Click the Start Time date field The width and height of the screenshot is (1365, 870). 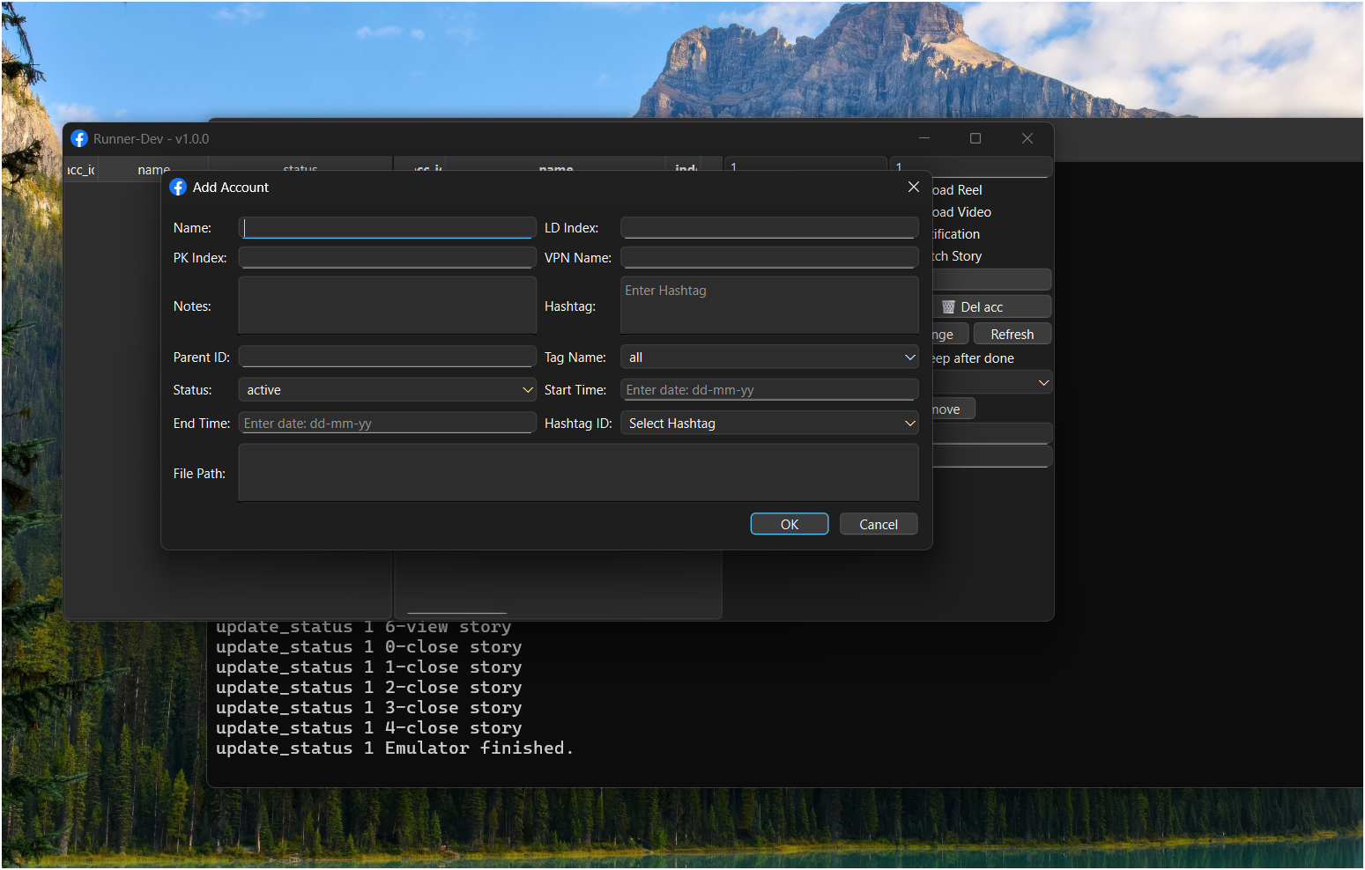pos(768,389)
